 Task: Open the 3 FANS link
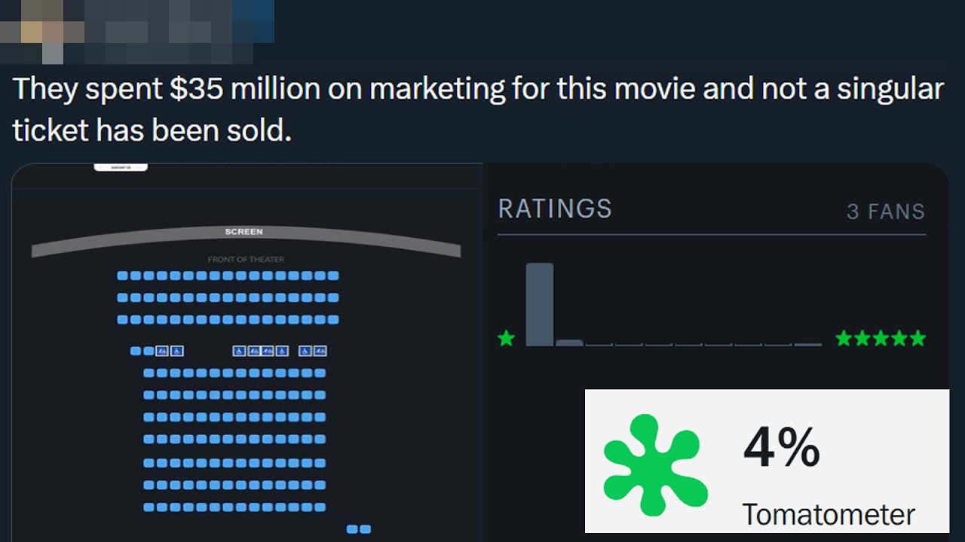[886, 212]
